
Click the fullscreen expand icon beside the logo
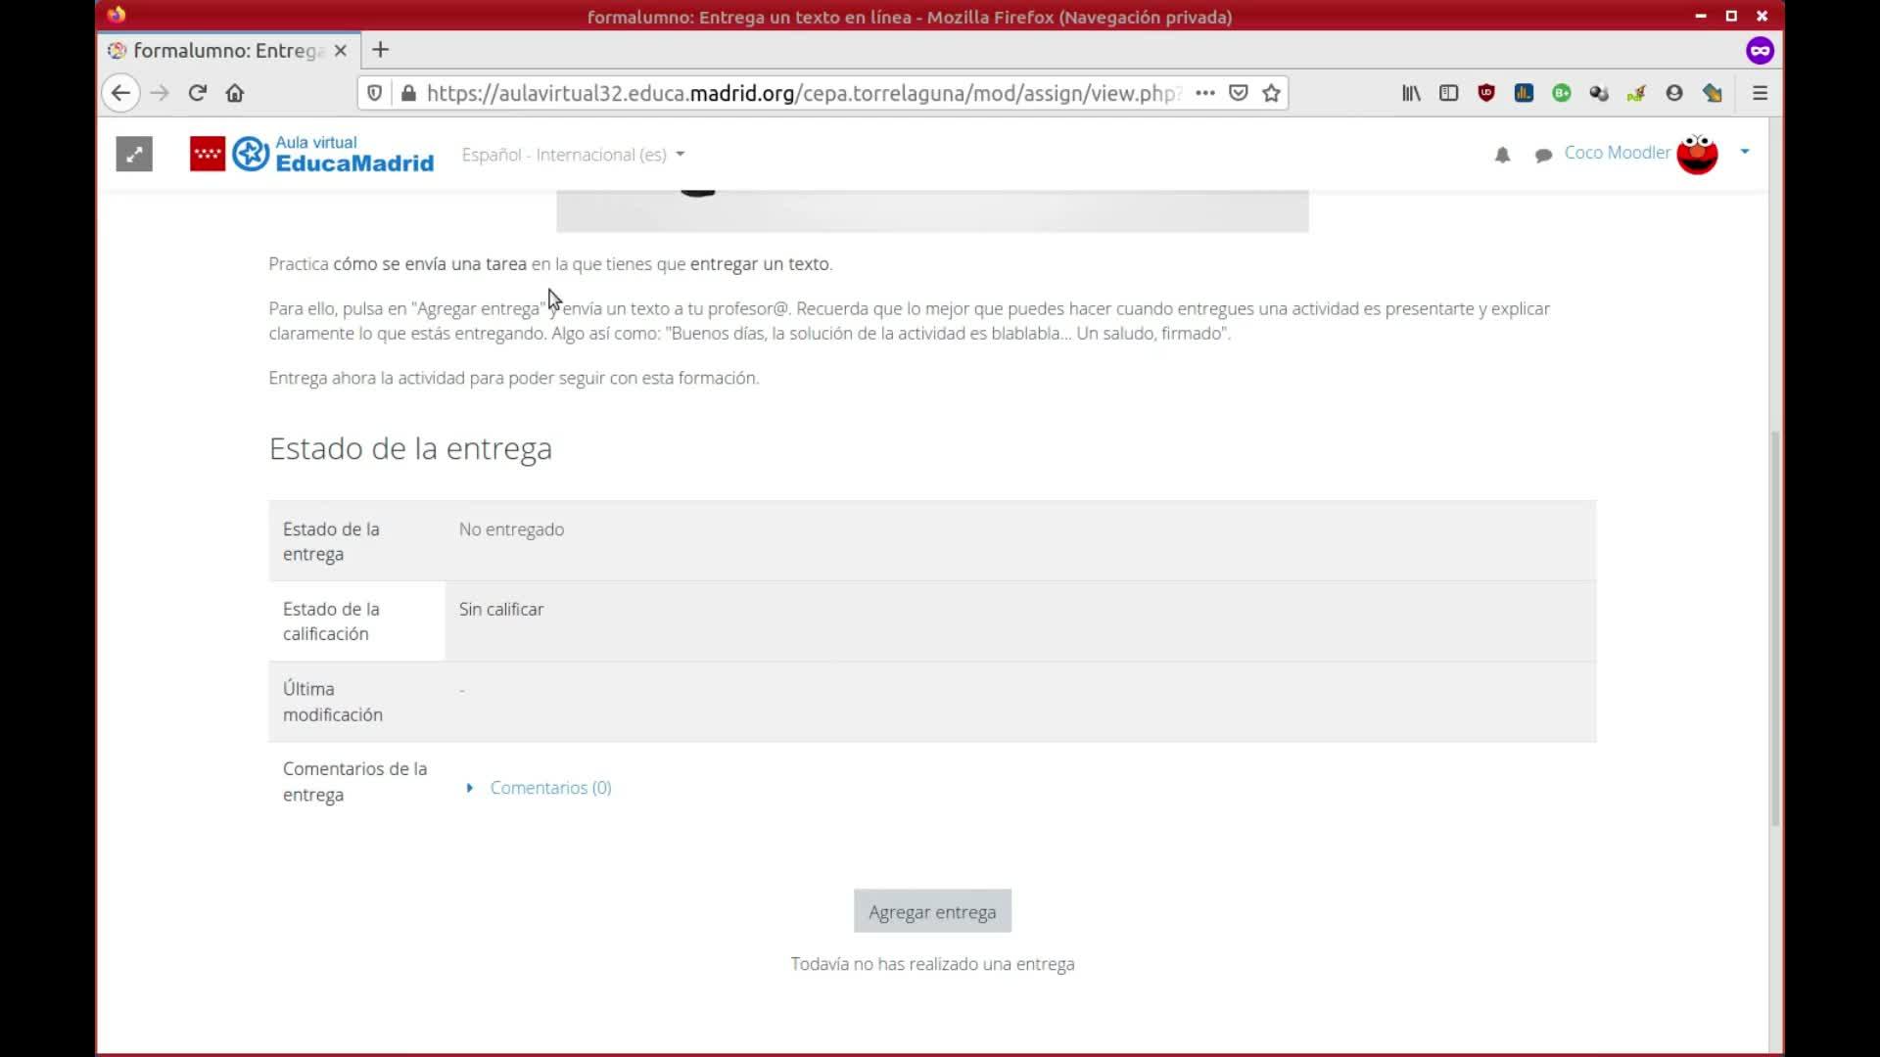pos(134,154)
